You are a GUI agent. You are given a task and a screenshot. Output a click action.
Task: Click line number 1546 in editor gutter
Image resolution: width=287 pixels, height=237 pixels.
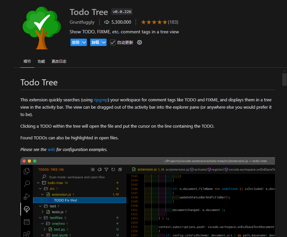134,189
